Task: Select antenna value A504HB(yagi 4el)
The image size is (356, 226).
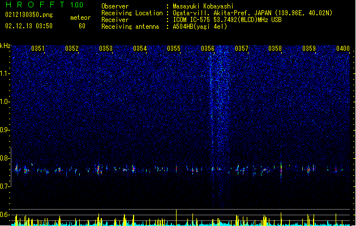Action: pos(200,27)
